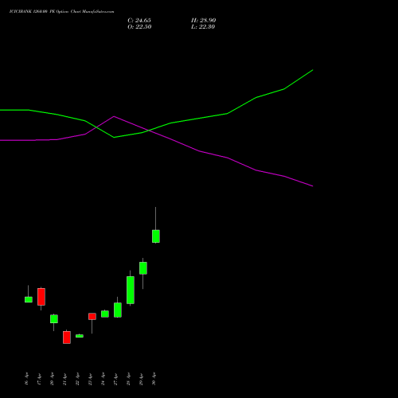
Task: Select the green candle for 27 Apr
Action: click(118, 310)
